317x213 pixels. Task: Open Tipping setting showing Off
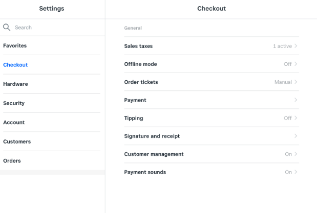pos(212,118)
